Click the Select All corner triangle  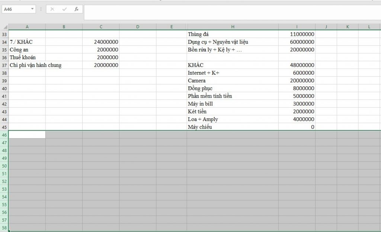(4, 27)
